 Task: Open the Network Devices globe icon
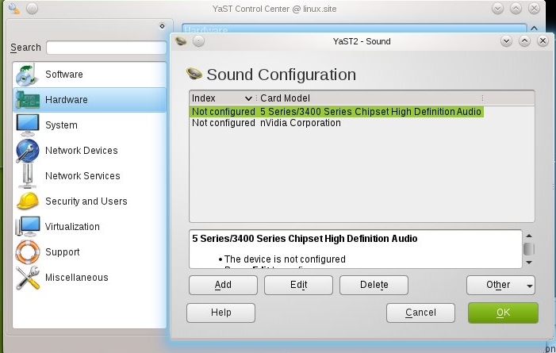pos(27,151)
